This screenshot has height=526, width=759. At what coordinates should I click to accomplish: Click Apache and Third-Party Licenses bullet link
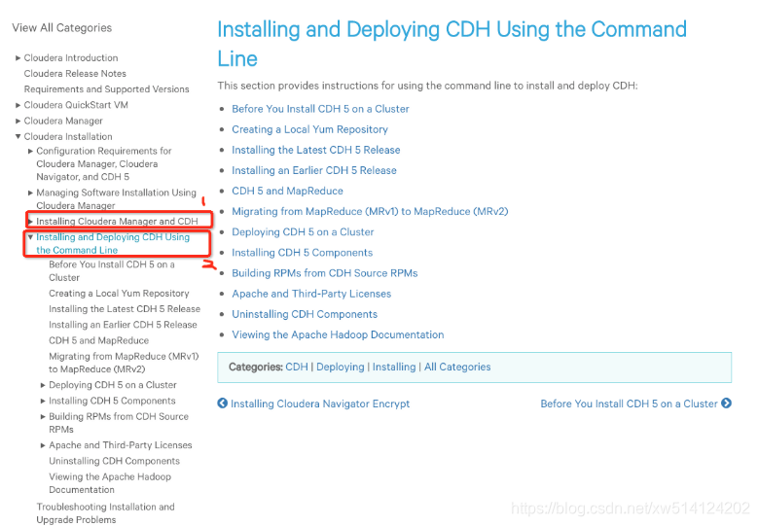[x=311, y=294]
